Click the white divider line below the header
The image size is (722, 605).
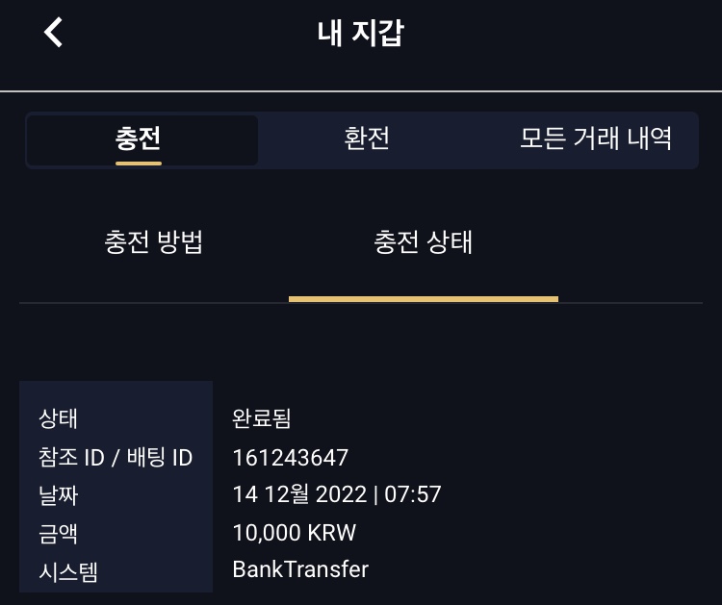[x=361, y=91]
